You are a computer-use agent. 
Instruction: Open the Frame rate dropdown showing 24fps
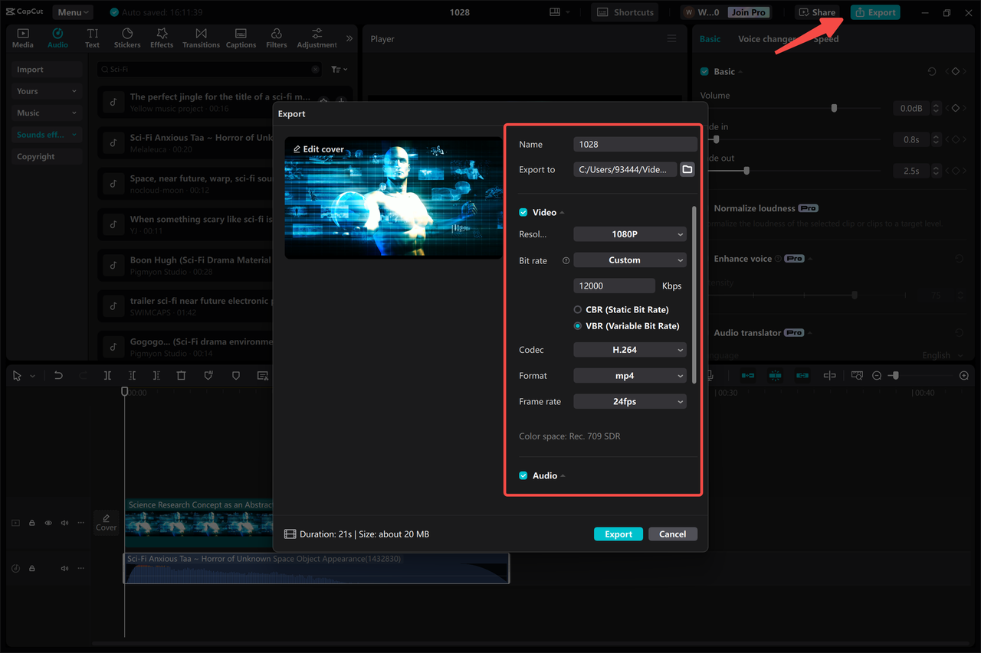tap(630, 401)
